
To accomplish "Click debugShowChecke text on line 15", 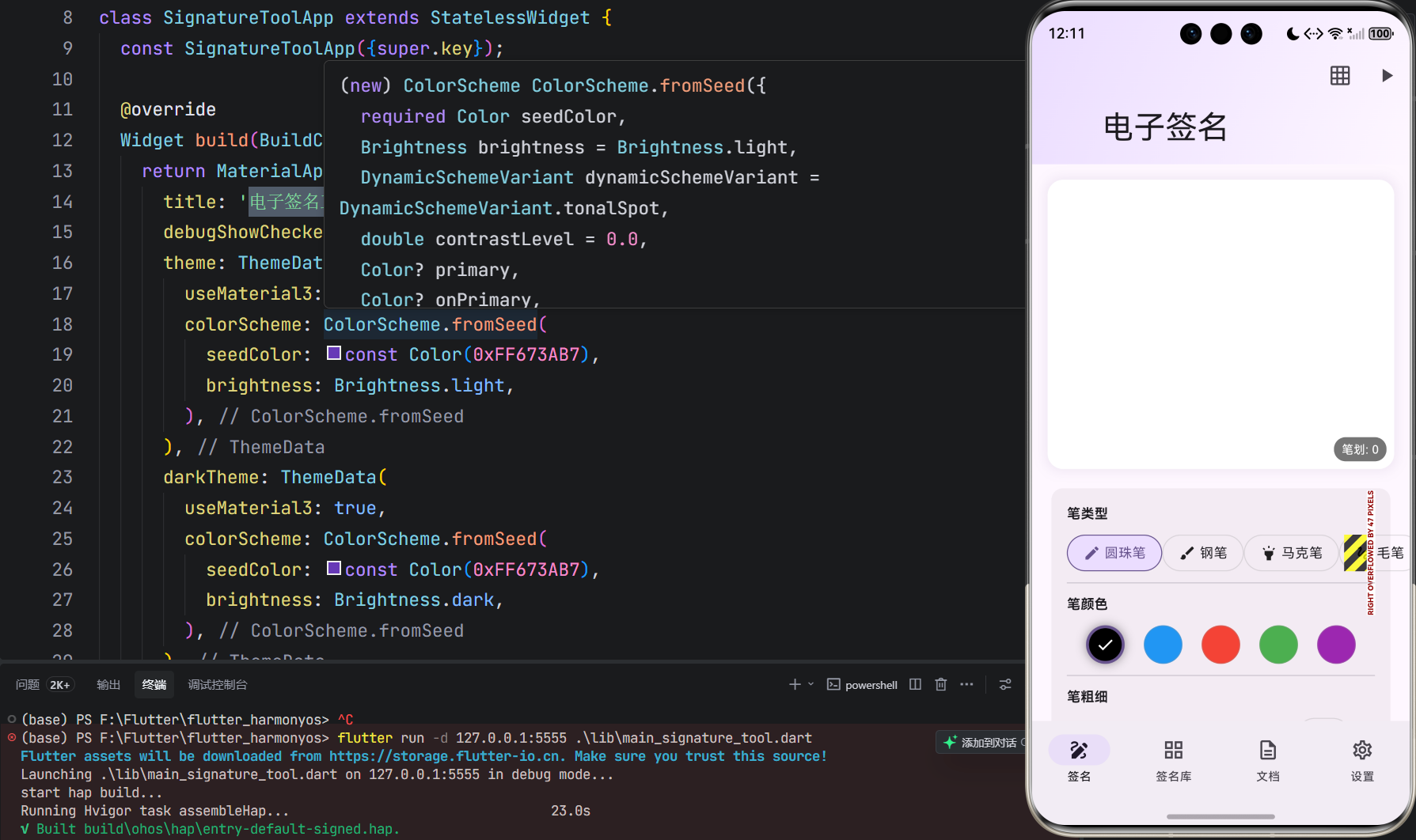I will (243, 232).
